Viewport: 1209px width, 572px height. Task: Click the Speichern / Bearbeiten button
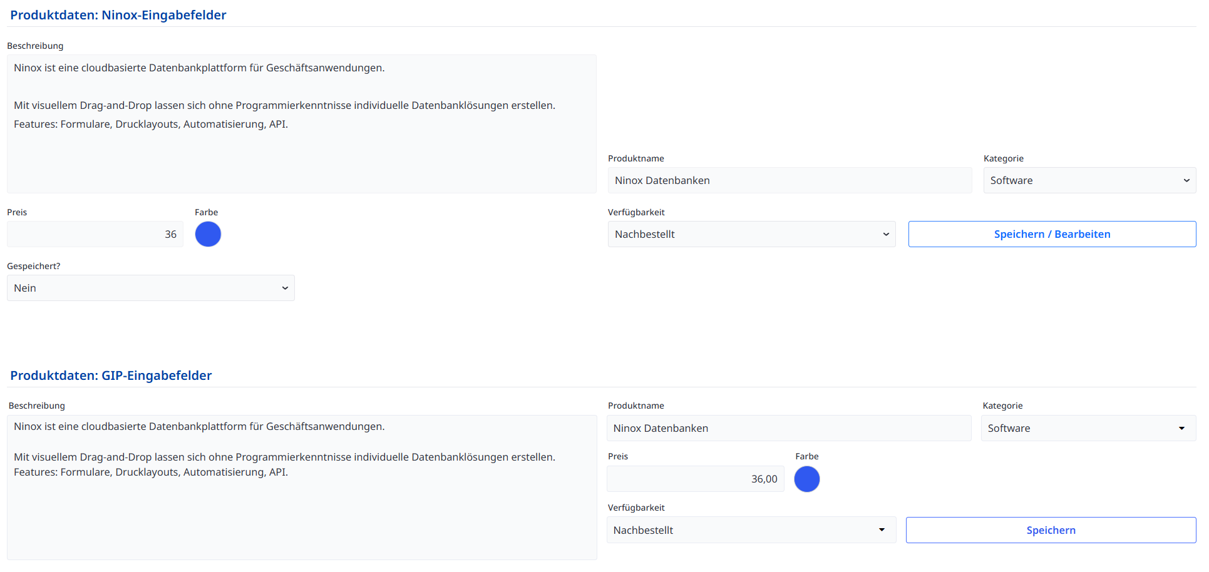(1052, 234)
